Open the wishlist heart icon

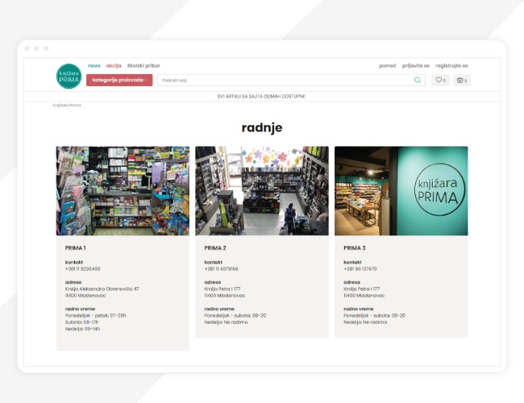pos(440,80)
